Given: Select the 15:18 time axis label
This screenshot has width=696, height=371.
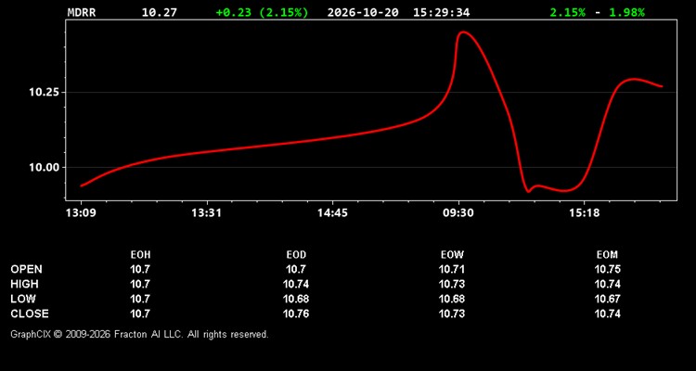Looking at the screenshot, I should (x=584, y=213).
